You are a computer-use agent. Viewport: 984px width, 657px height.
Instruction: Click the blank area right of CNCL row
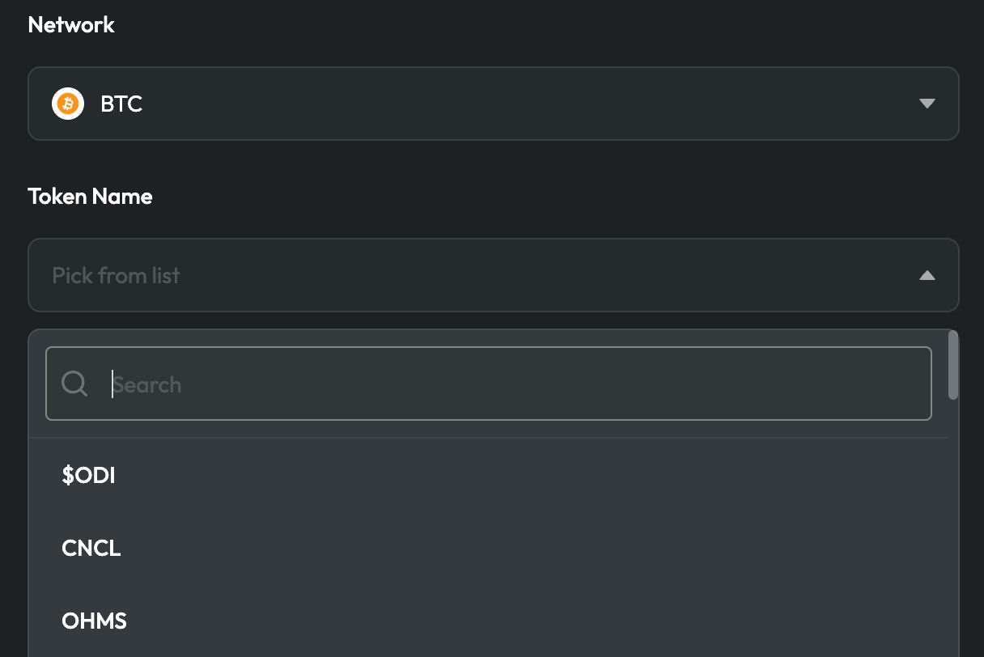[526, 549]
